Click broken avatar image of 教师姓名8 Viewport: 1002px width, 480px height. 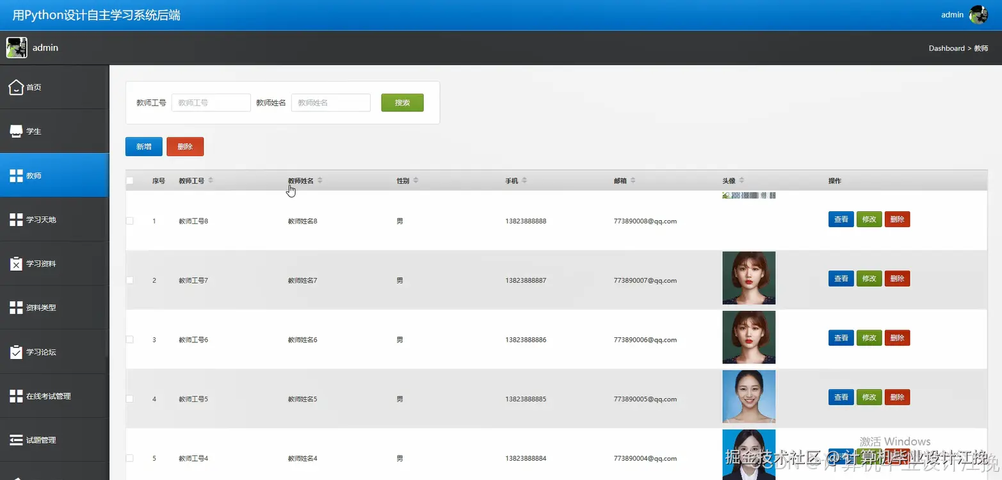point(748,195)
